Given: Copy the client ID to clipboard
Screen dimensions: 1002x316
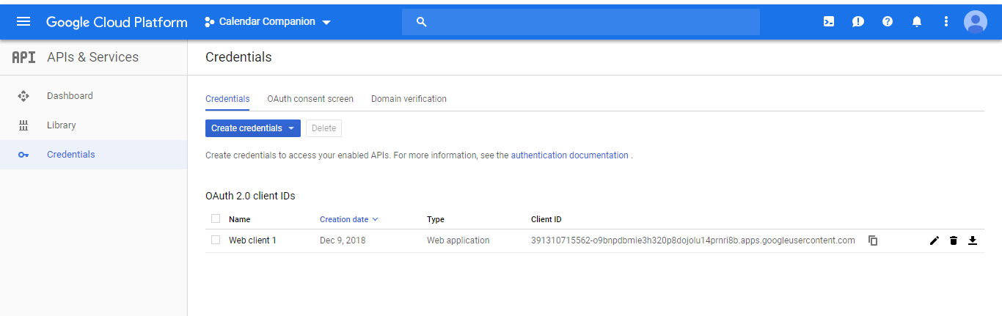Looking at the screenshot, I should (x=873, y=240).
